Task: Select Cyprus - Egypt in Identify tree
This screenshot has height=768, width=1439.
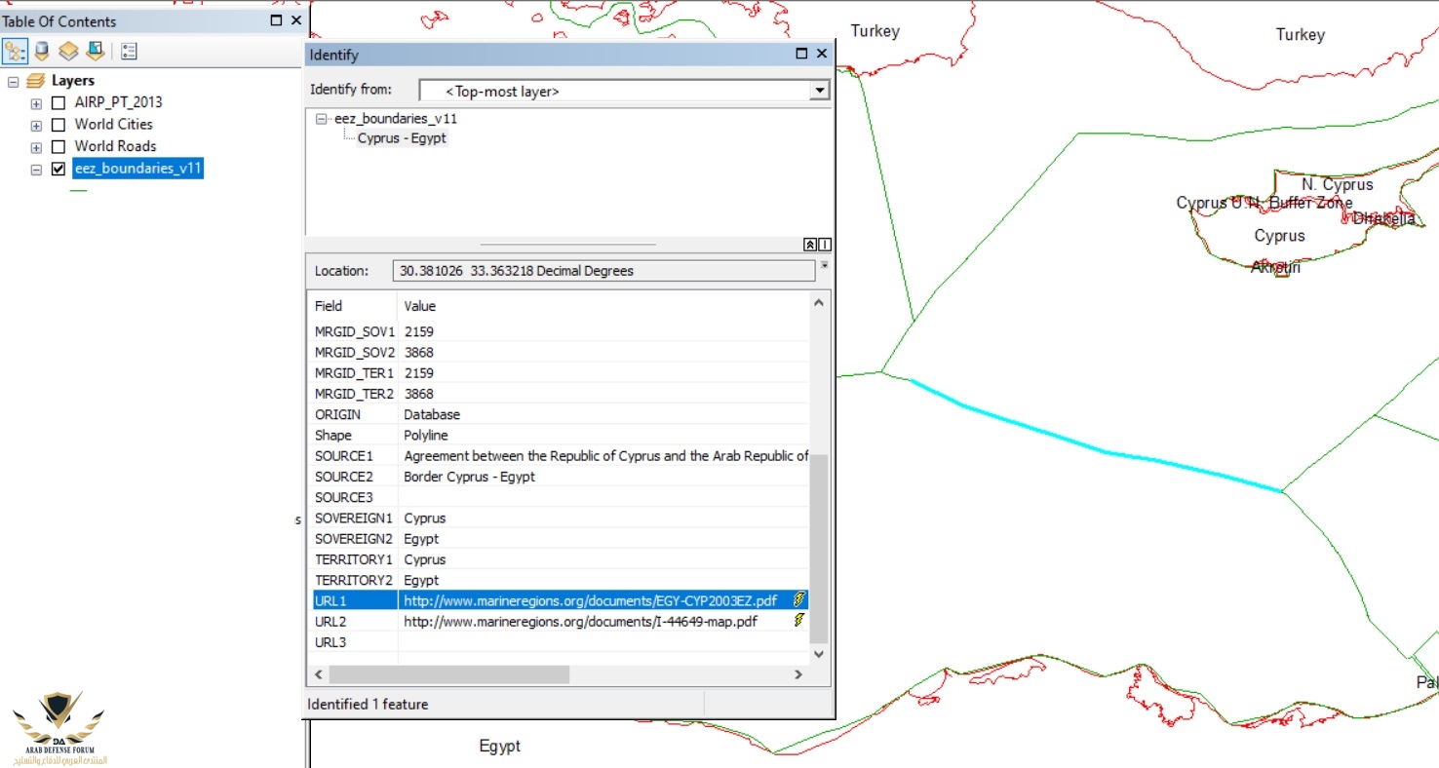Action: 402,138
